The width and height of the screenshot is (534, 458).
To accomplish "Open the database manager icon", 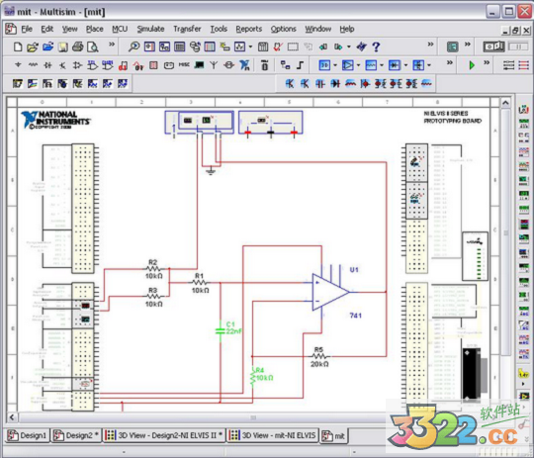I will pos(195,46).
